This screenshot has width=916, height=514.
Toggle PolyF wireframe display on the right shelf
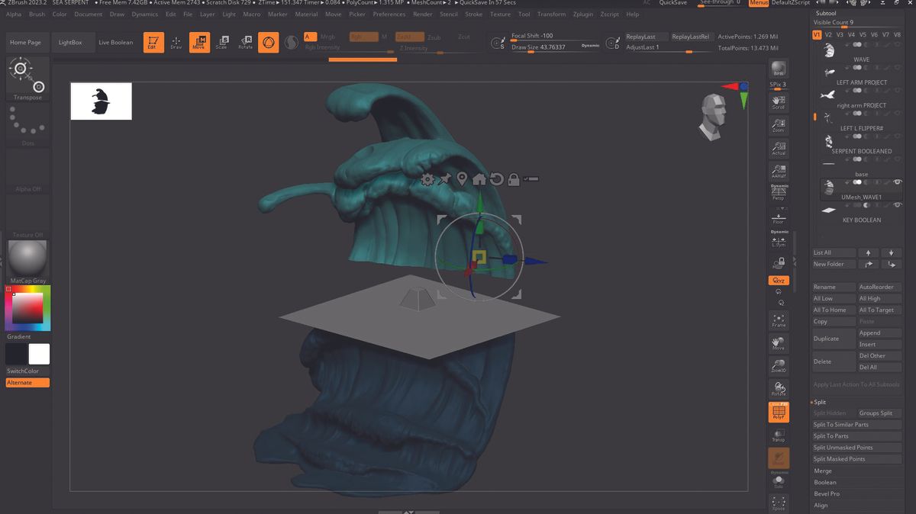(x=779, y=413)
